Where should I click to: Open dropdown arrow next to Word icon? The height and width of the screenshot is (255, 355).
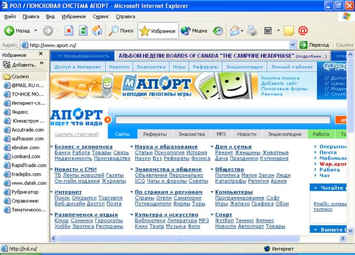tap(278, 30)
